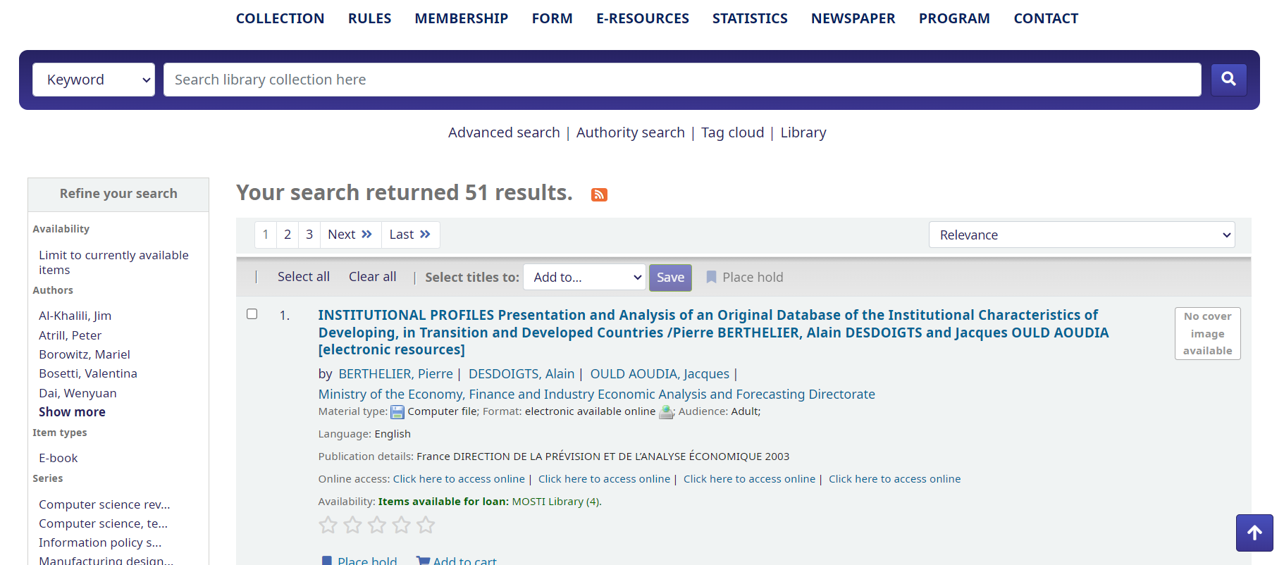Expand the Add to... dropdown
Image resolution: width=1284 pixels, height=565 pixels.
tap(584, 278)
